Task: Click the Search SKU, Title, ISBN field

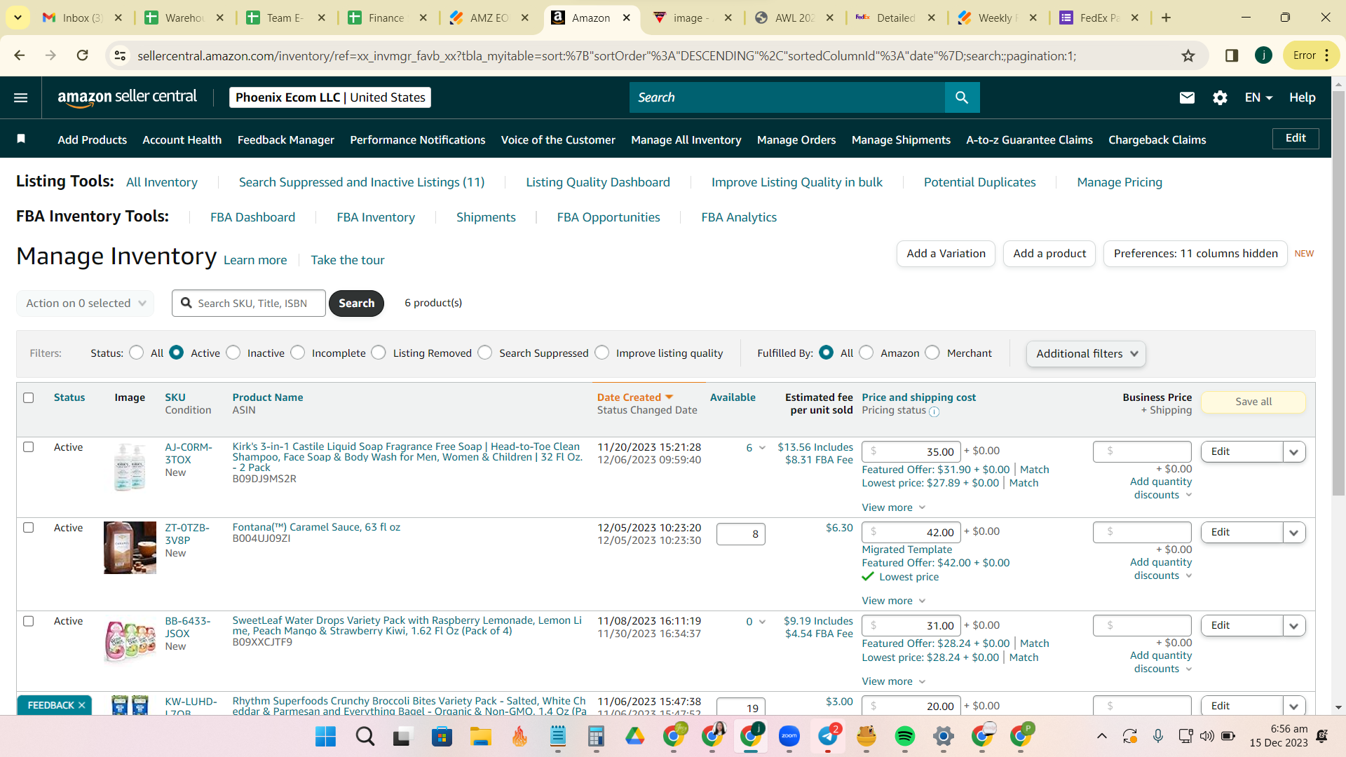Action: [249, 303]
